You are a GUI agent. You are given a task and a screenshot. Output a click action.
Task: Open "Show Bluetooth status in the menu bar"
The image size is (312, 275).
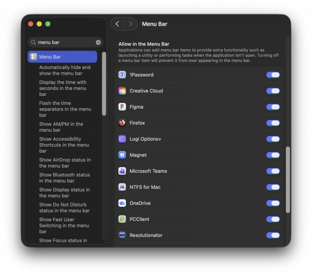65,178
